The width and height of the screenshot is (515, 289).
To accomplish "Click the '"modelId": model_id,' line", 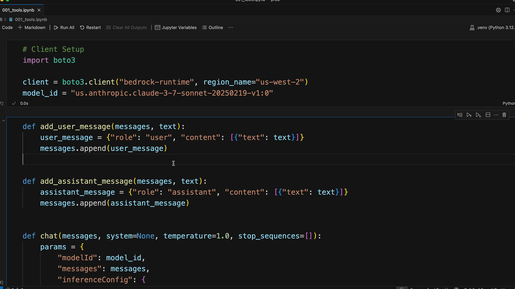I will tap(101, 258).
